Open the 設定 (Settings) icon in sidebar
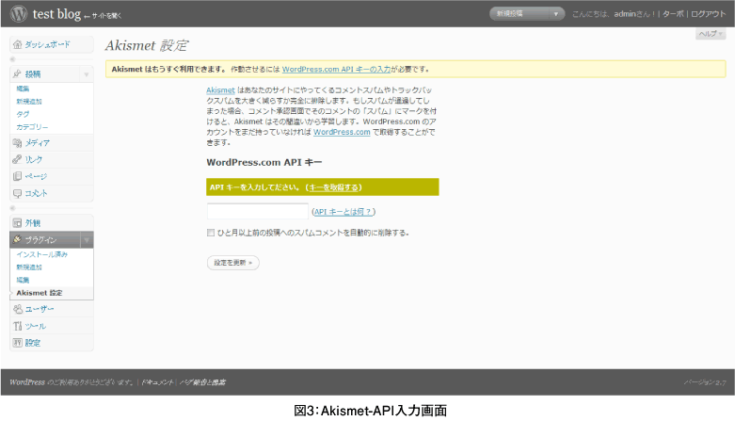735x421 pixels. tap(17, 343)
